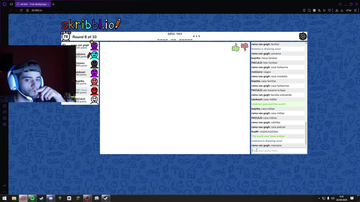Image resolution: width=360 pixels, height=202 pixels.
Task: Give the drawing a thumbs down
Action: [x=245, y=47]
